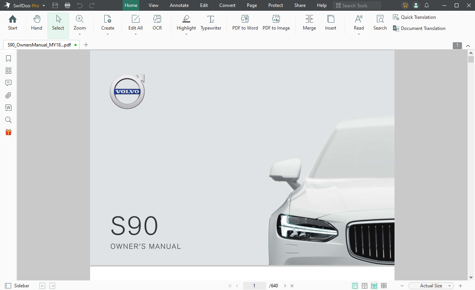The width and height of the screenshot is (475, 290).
Task: Open the page Thumbnails sidebar panel
Action: (8, 71)
